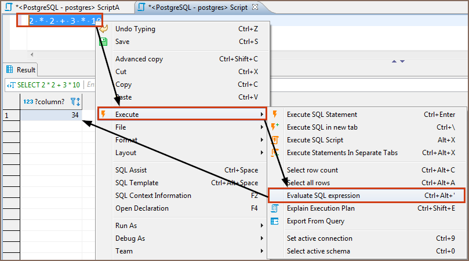
Task: Click the Explain Execution Plan icon
Action: coord(275,208)
